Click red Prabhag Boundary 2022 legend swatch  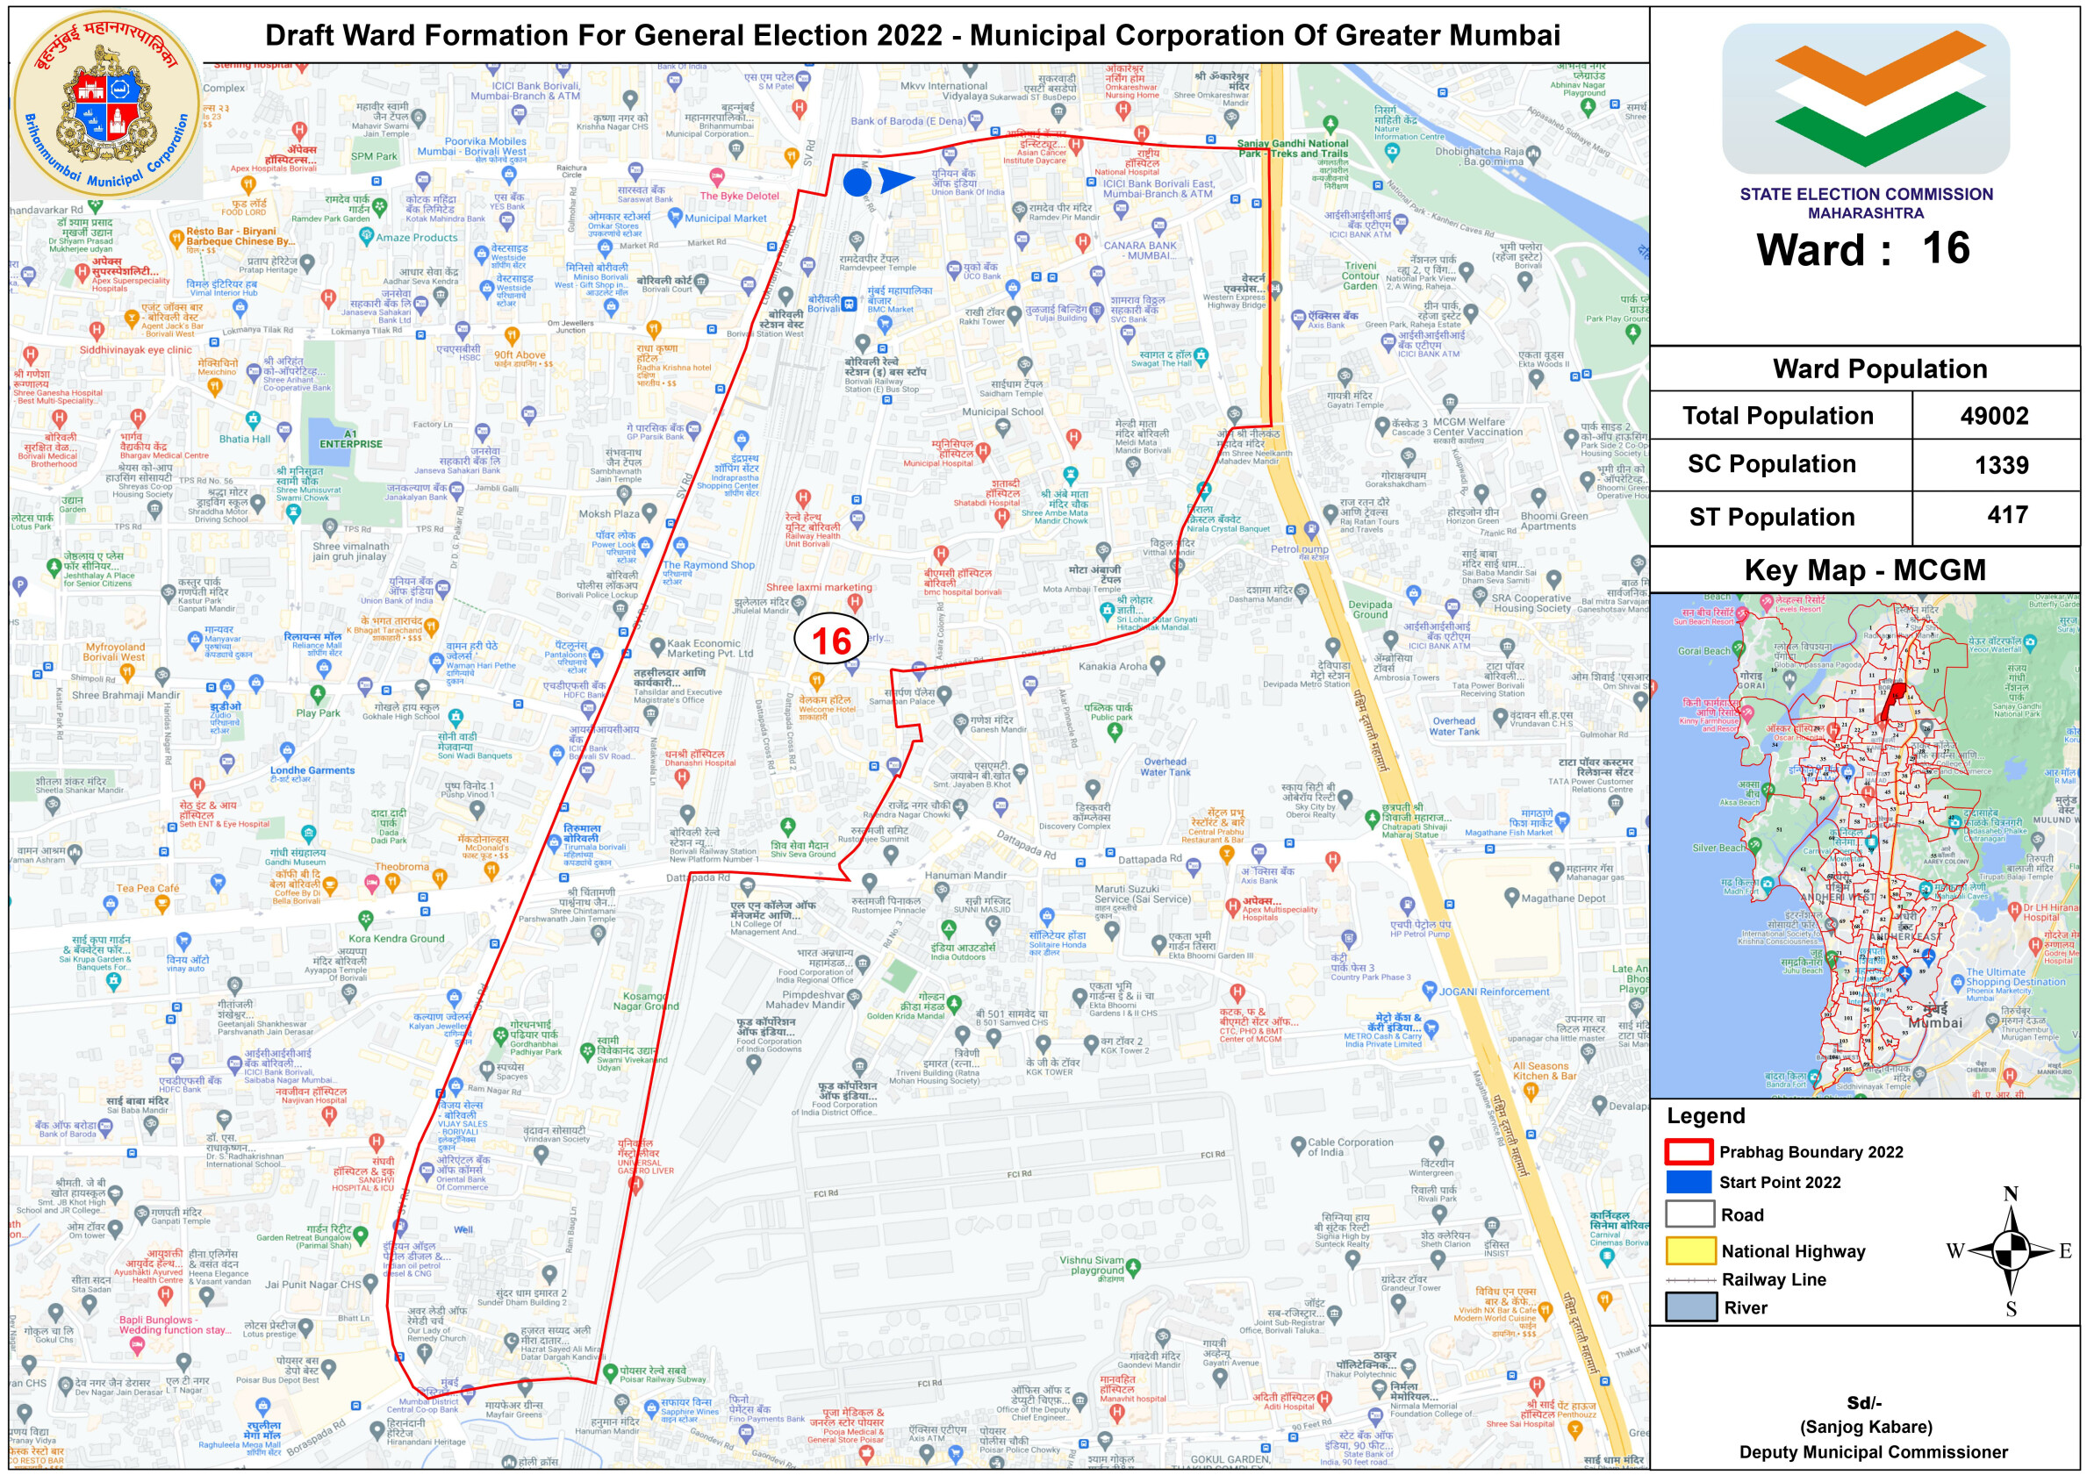click(x=1689, y=1151)
